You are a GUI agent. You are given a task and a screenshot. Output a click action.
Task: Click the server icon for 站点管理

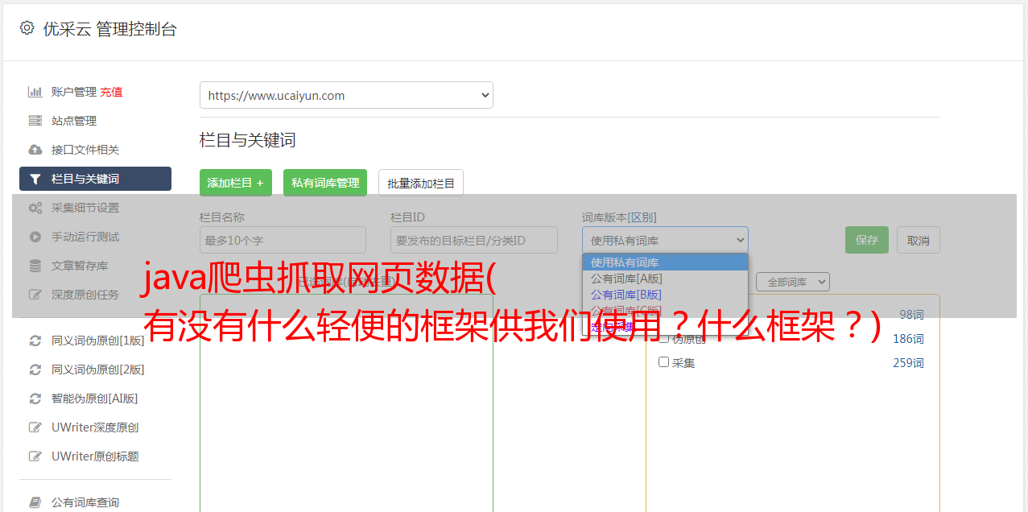pos(35,121)
